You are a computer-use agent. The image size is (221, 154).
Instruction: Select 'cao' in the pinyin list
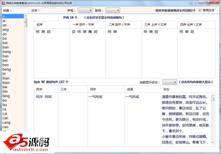pyautogui.click(x=13, y=127)
